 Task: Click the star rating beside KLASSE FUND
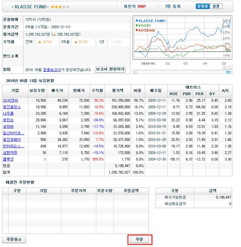point(60,7)
